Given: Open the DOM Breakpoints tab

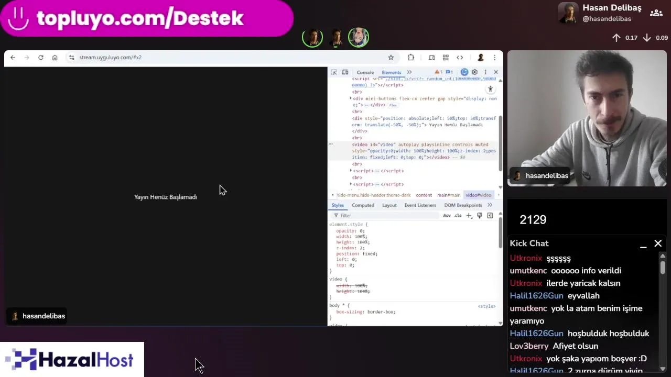Looking at the screenshot, I should point(463,205).
